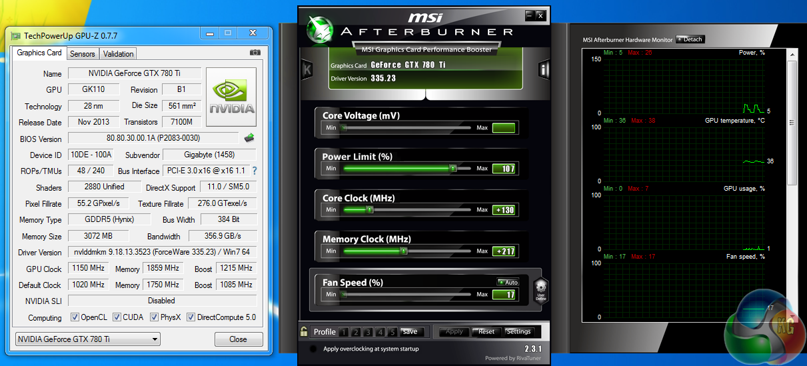Click the Memory Clock slider handle
The width and height of the screenshot is (807, 366).
404,251
